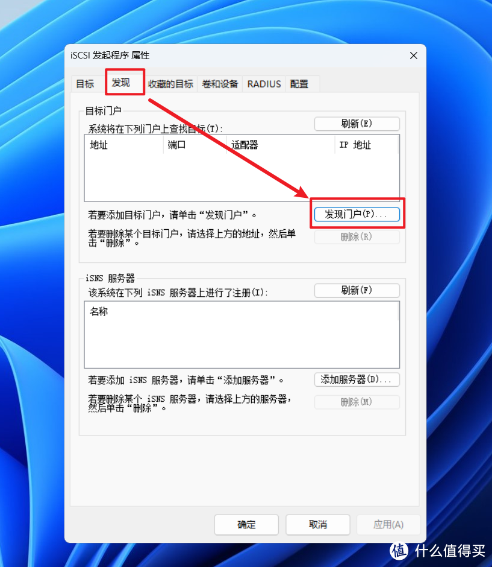Open the 卷和设备 (Volumes and Devices) tab
Viewport: 492px width, 567px height.
219,84
